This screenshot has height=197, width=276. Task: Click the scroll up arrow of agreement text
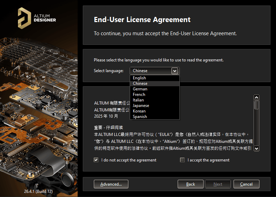(256, 97)
